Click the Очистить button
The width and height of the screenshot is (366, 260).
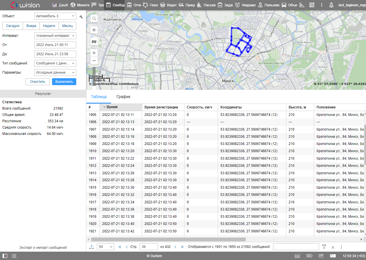click(x=38, y=82)
